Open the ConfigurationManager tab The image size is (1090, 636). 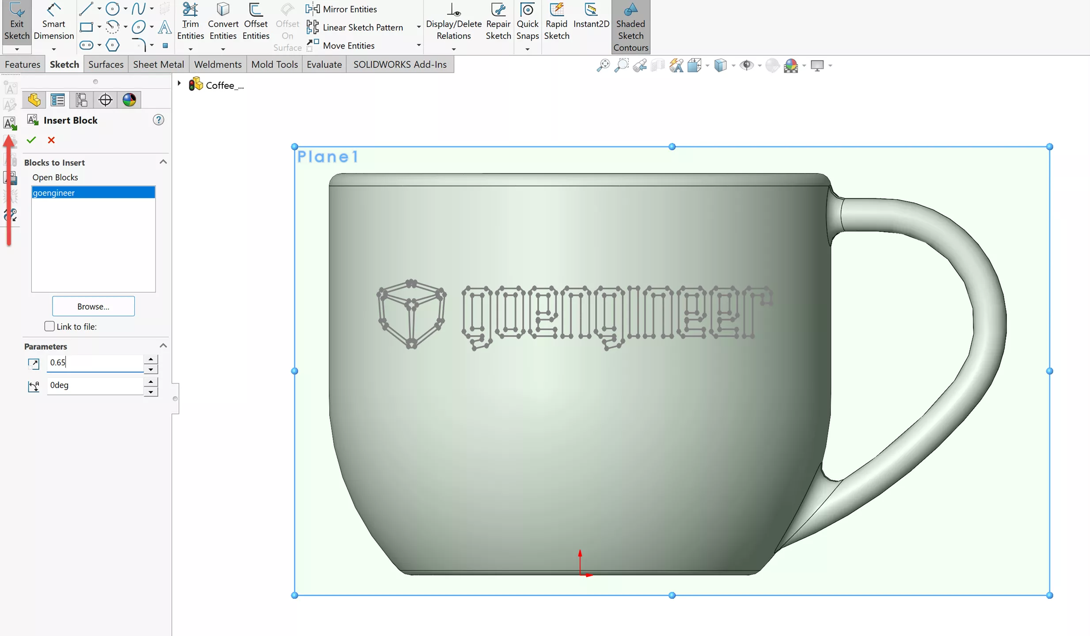[81, 100]
